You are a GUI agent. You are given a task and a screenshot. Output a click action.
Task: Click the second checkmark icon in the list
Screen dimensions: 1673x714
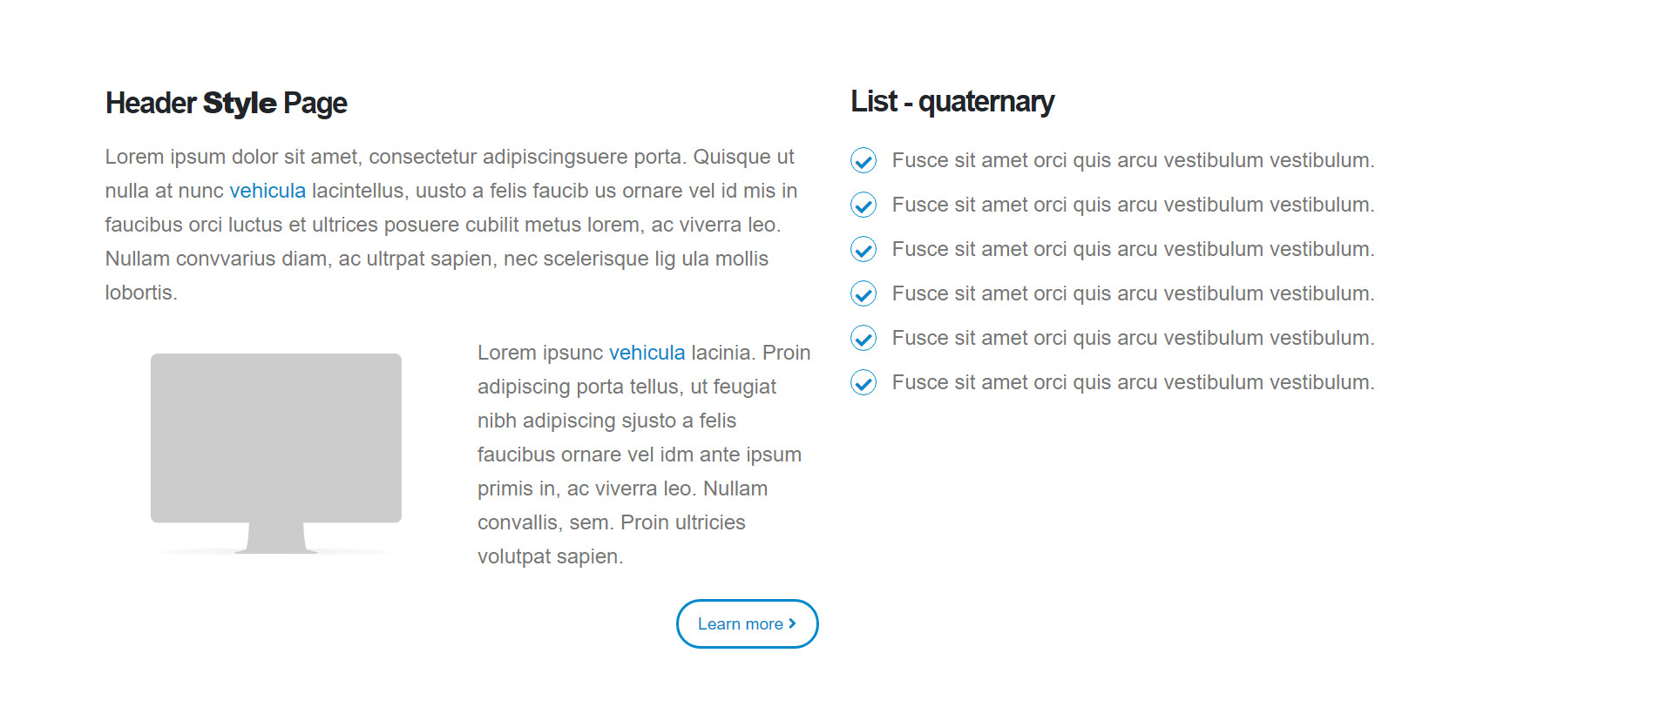863,205
